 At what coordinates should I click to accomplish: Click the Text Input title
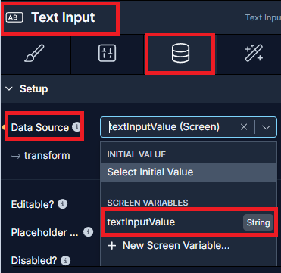pos(63,17)
